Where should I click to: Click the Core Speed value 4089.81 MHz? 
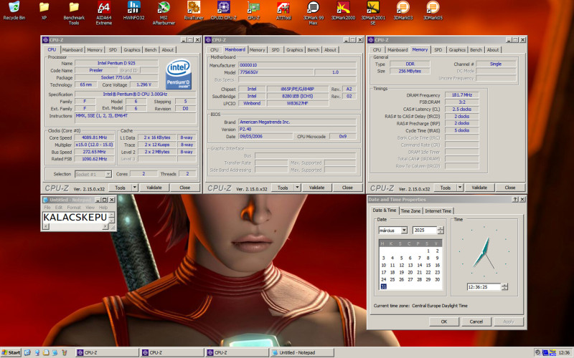(94, 137)
